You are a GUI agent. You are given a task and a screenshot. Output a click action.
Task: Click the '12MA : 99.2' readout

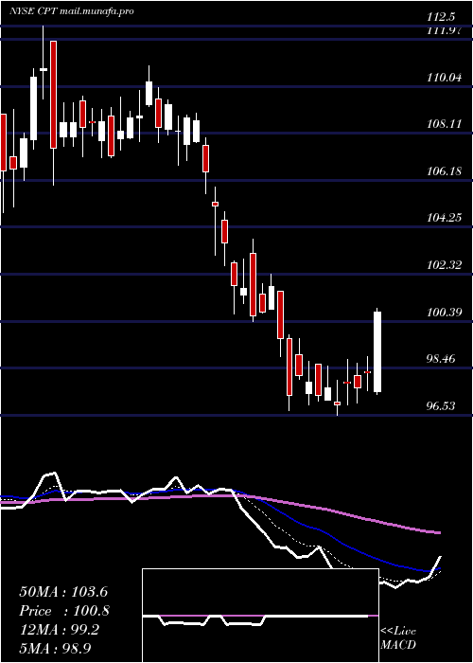pyautogui.click(x=59, y=630)
